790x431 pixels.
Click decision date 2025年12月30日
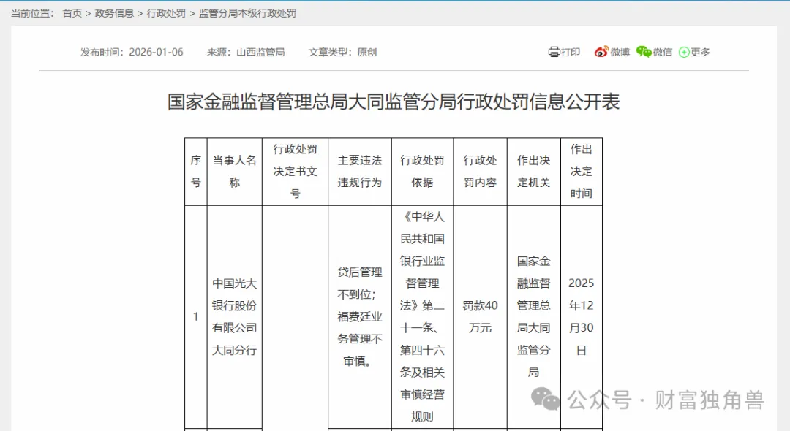(582, 317)
